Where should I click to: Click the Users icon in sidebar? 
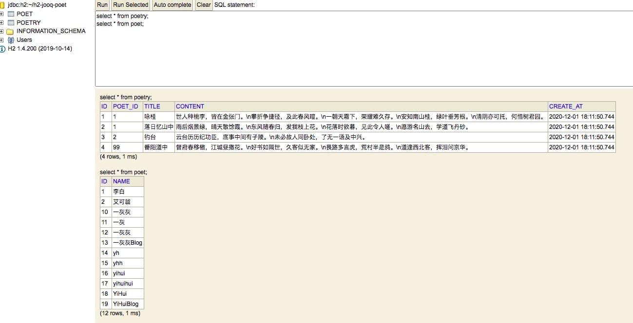(x=11, y=40)
